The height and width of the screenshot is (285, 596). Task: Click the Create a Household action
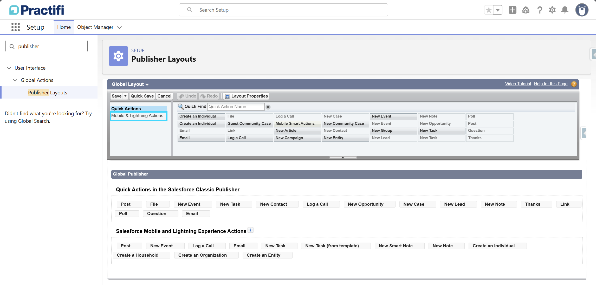pyautogui.click(x=141, y=255)
